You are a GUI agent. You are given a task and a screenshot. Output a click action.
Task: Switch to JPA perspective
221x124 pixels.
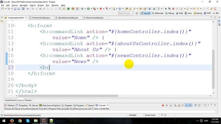(216, 13)
